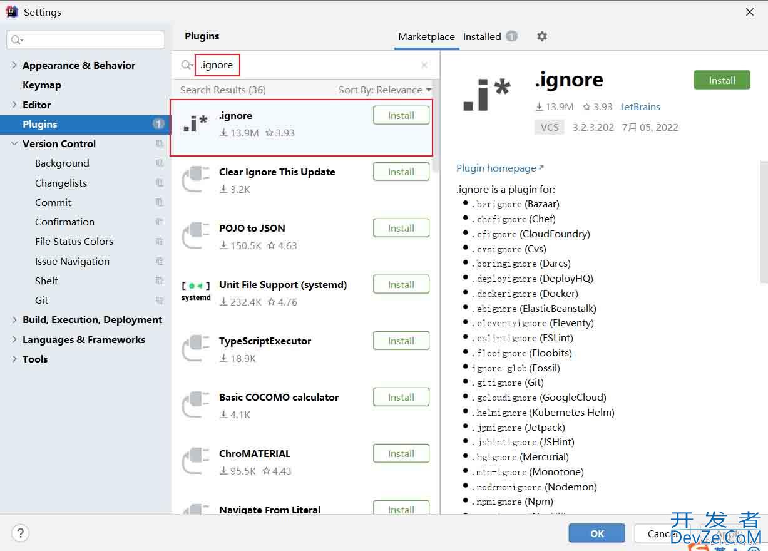Install Basic COCOMO calculator plugin
Screen dimensions: 768x551
point(401,397)
